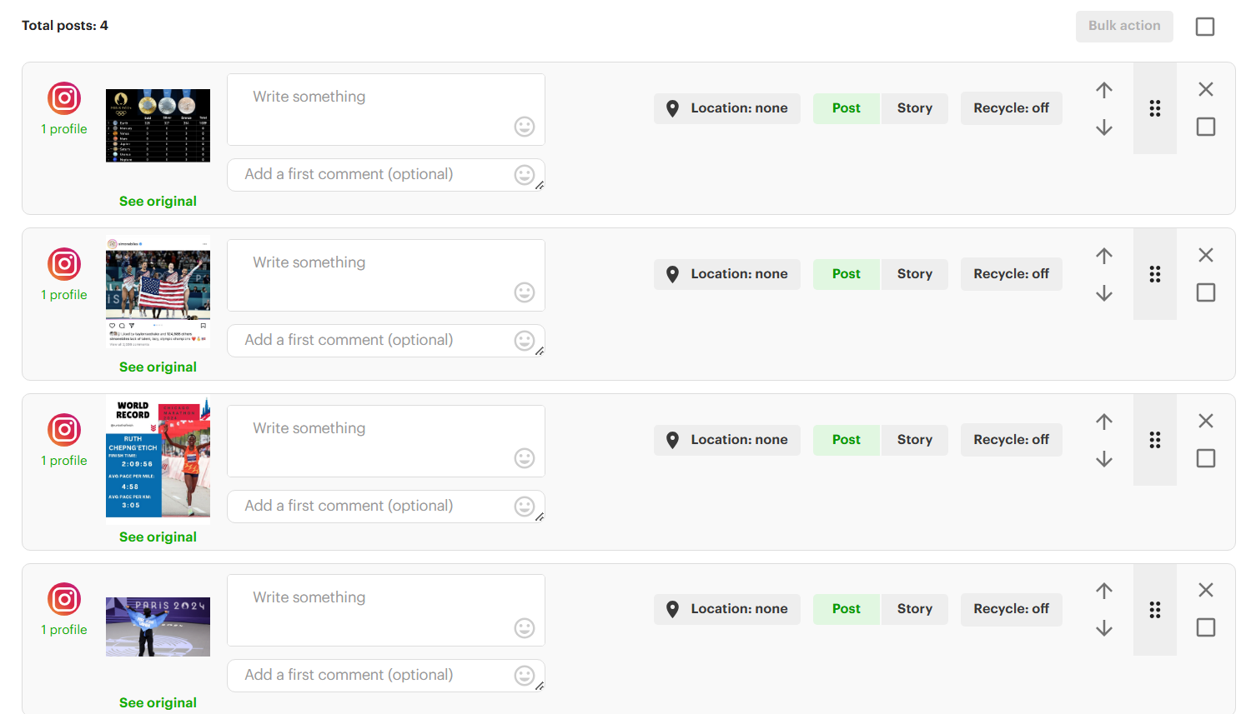The height and width of the screenshot is (714, 1251).
Task: Open emoji picker in medal table post caption
Action: coord(525,127)
